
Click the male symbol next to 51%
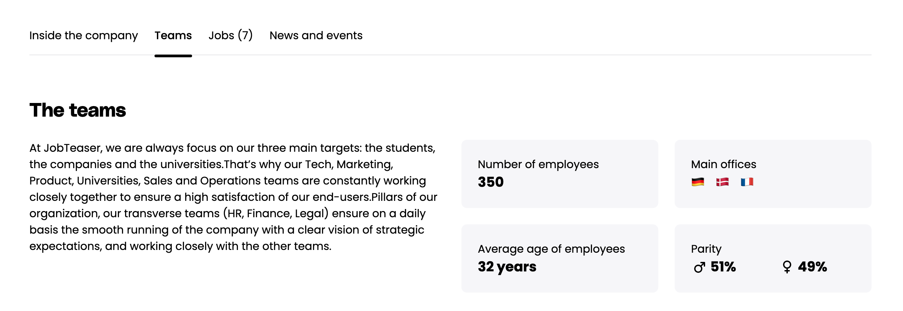(x=699, y=267)
